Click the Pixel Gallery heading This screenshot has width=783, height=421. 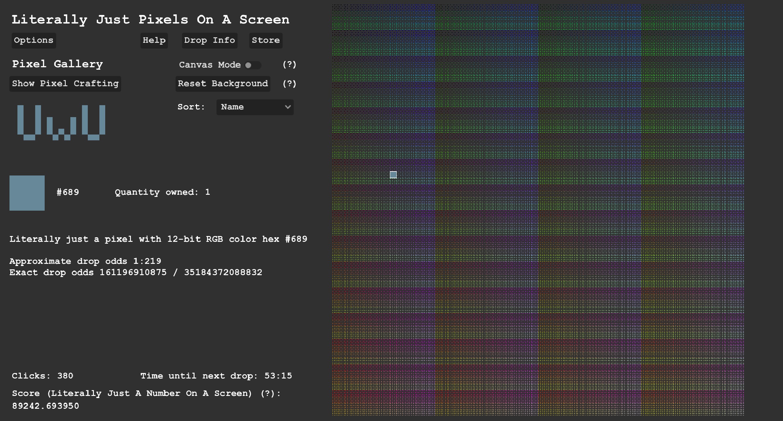click(x=58, y=64)
